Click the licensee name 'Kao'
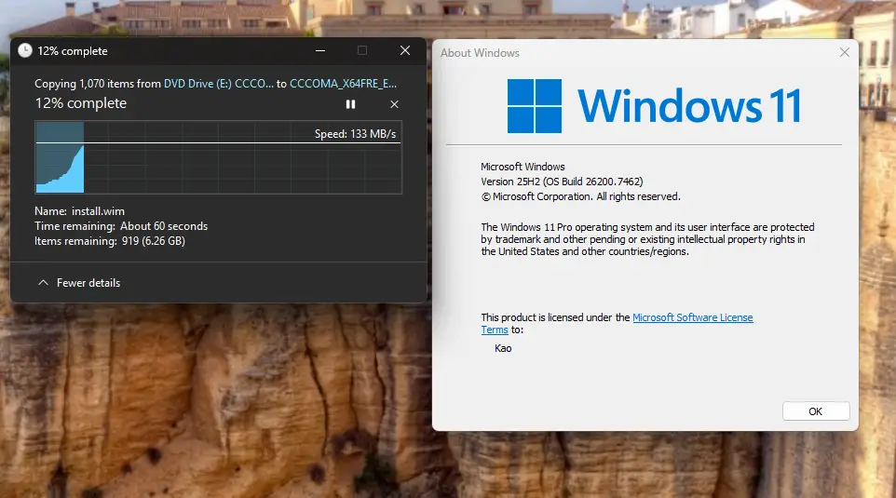This screenshot has width=896, height=498. pos(503,348)
